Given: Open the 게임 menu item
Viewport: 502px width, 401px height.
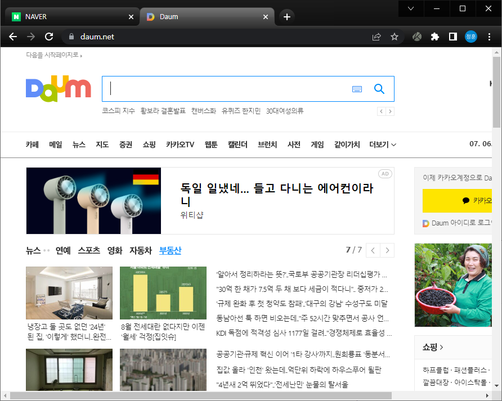Looking at the screenshot, I should (317, 145).
